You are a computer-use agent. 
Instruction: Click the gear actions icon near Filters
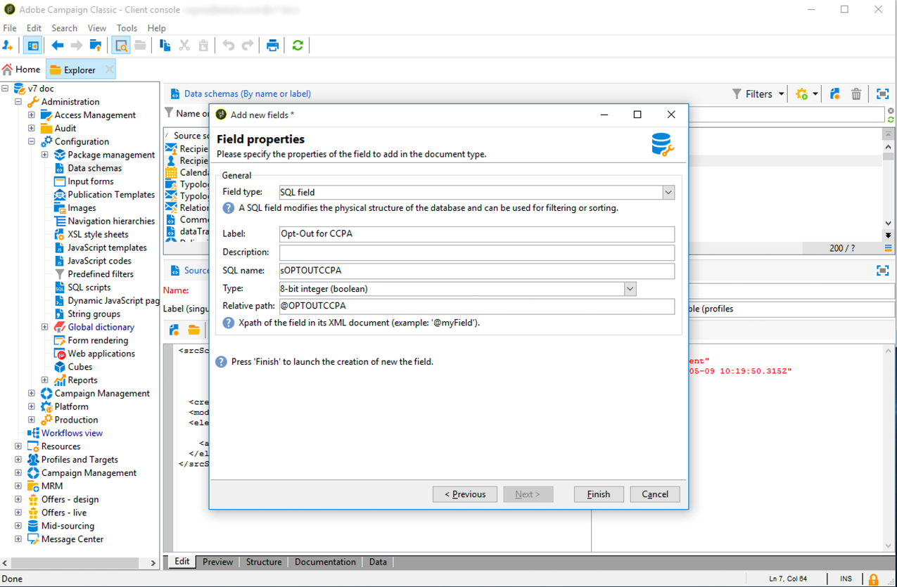click(801, 93)
